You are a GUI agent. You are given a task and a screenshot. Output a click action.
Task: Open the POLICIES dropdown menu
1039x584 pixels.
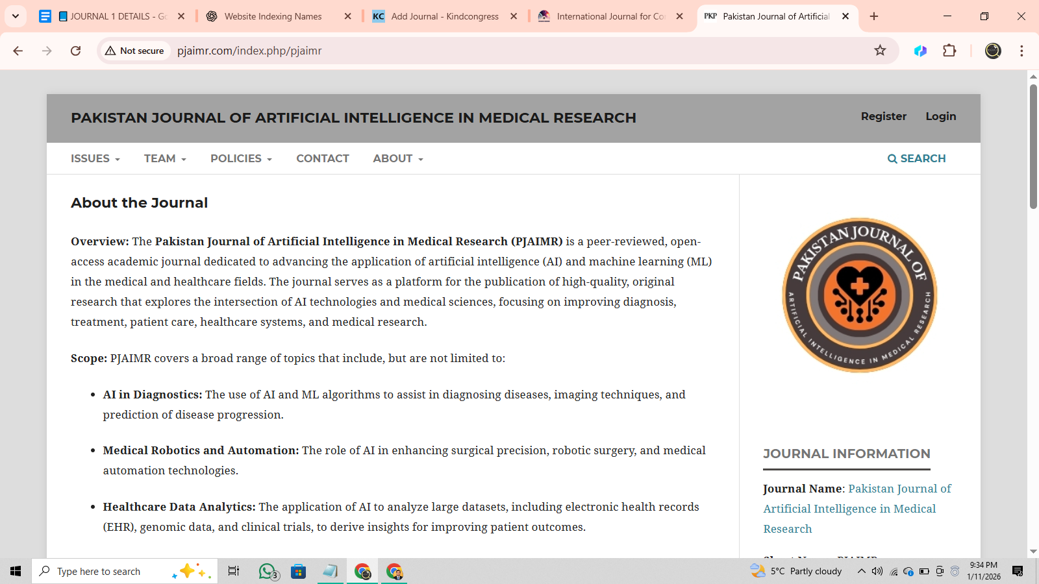point(241,159)
